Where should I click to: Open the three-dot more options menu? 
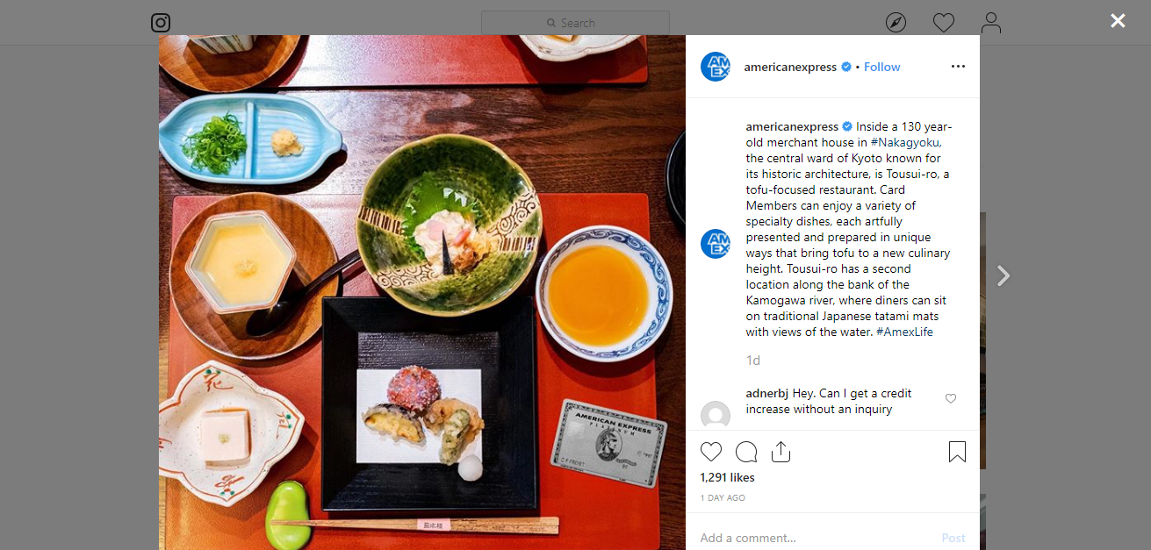(958, 67)
